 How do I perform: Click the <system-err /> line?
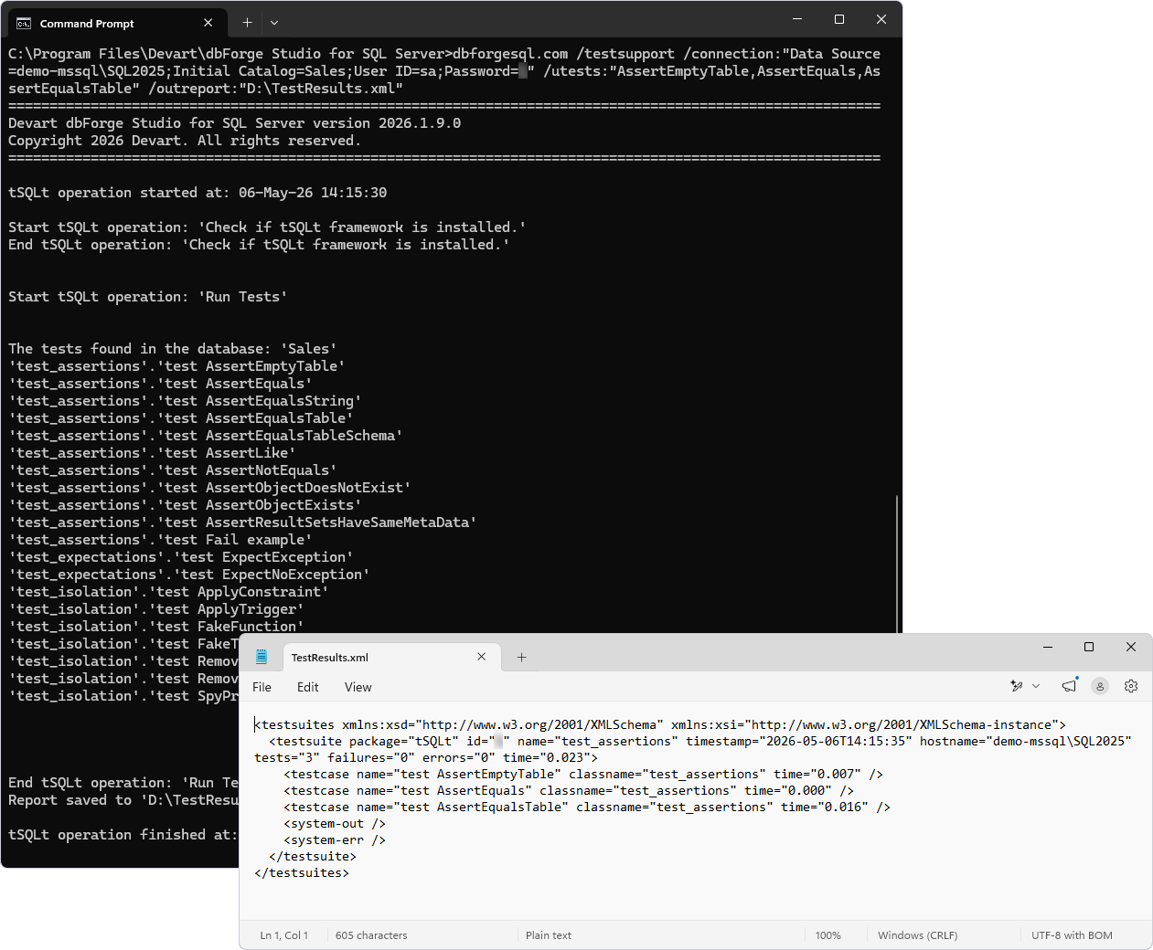(335, 839)
